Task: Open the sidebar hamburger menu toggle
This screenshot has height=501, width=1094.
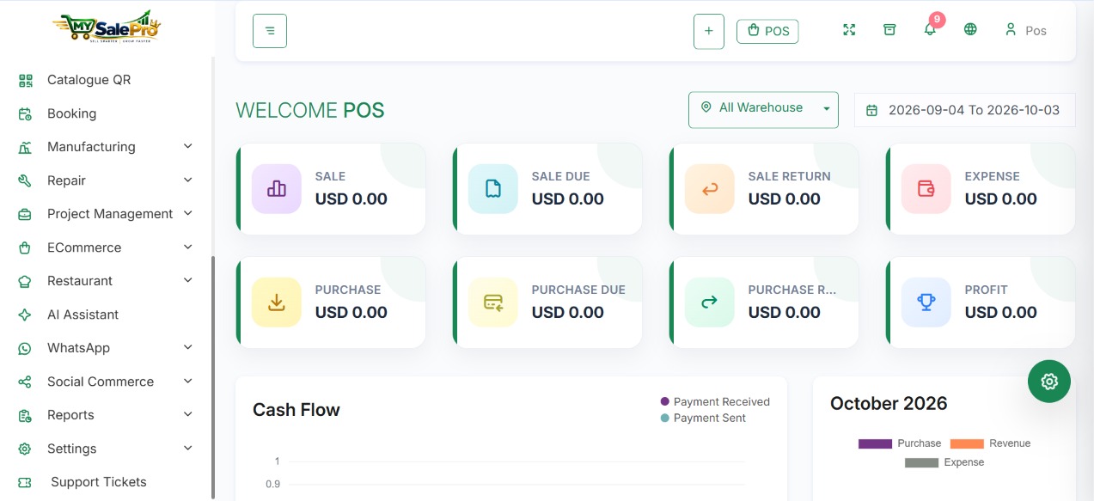Action: point(270,31)
